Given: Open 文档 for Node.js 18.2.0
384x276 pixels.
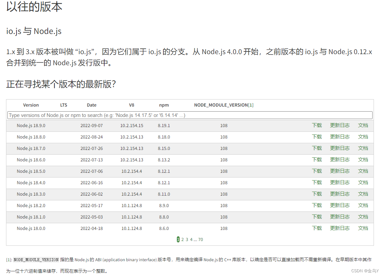Looking at the screenshot, I should [x=363, y=205].
